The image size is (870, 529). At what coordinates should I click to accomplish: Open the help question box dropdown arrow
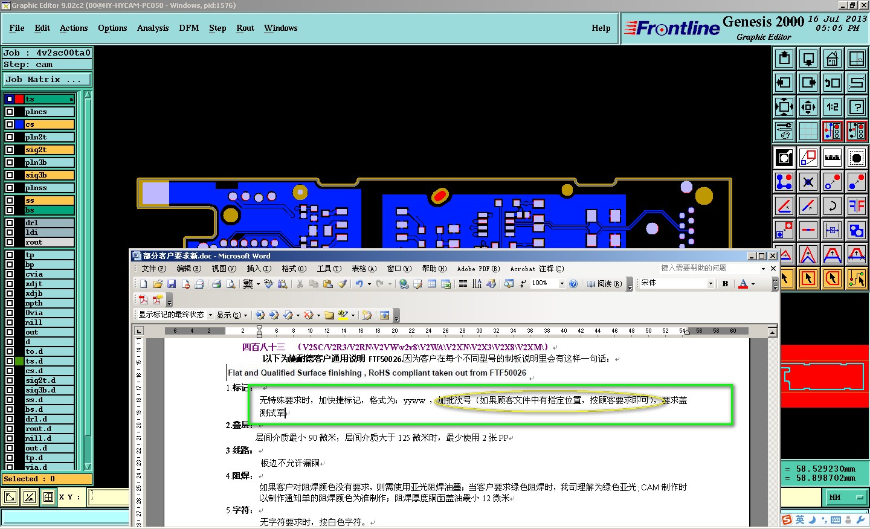(763, 269)
